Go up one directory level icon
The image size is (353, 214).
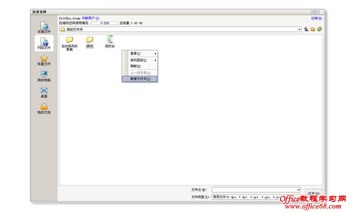coord(306,29)
